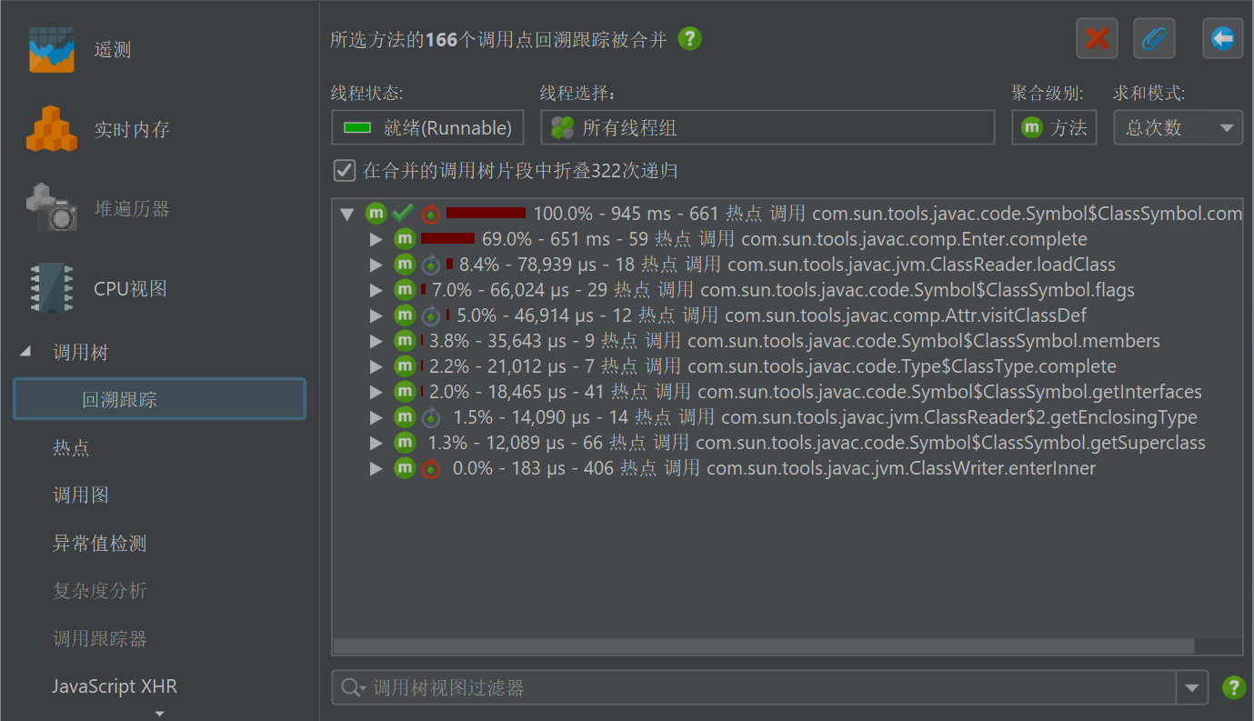
Task: Select JavaScript XHR in the sidebar
Action: (x=115, y=686)
